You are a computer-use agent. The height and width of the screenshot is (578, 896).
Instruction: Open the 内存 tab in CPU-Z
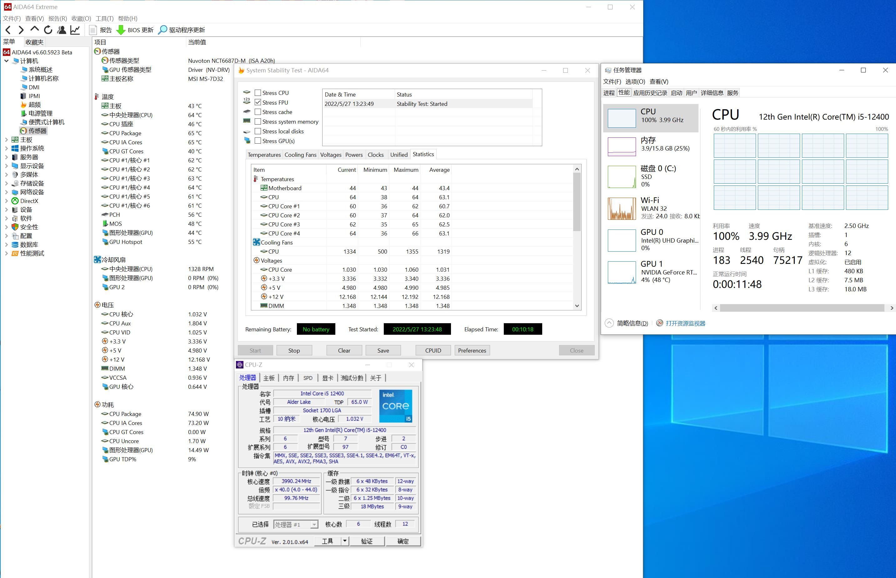pos(288,378)
